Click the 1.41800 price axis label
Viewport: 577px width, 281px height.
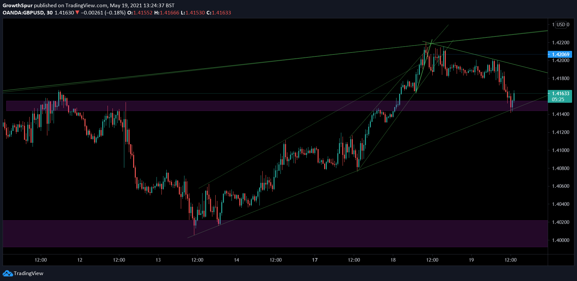[561, 78]
